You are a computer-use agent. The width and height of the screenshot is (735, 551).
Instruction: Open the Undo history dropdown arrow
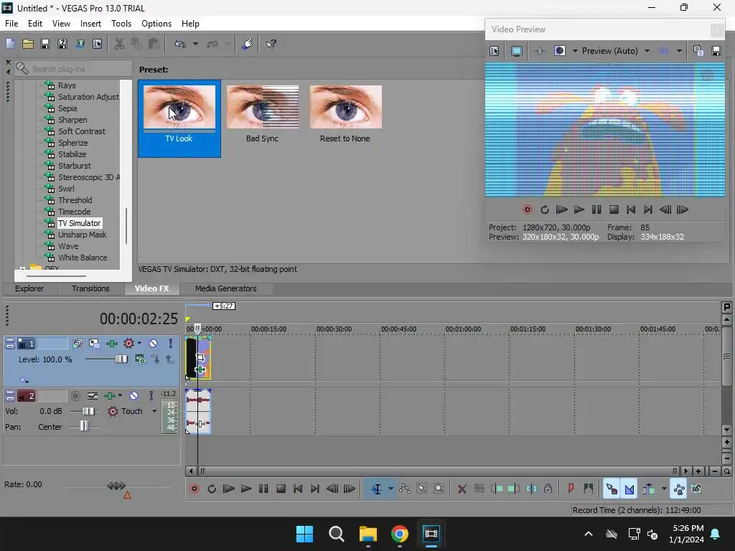pos(195,44)
